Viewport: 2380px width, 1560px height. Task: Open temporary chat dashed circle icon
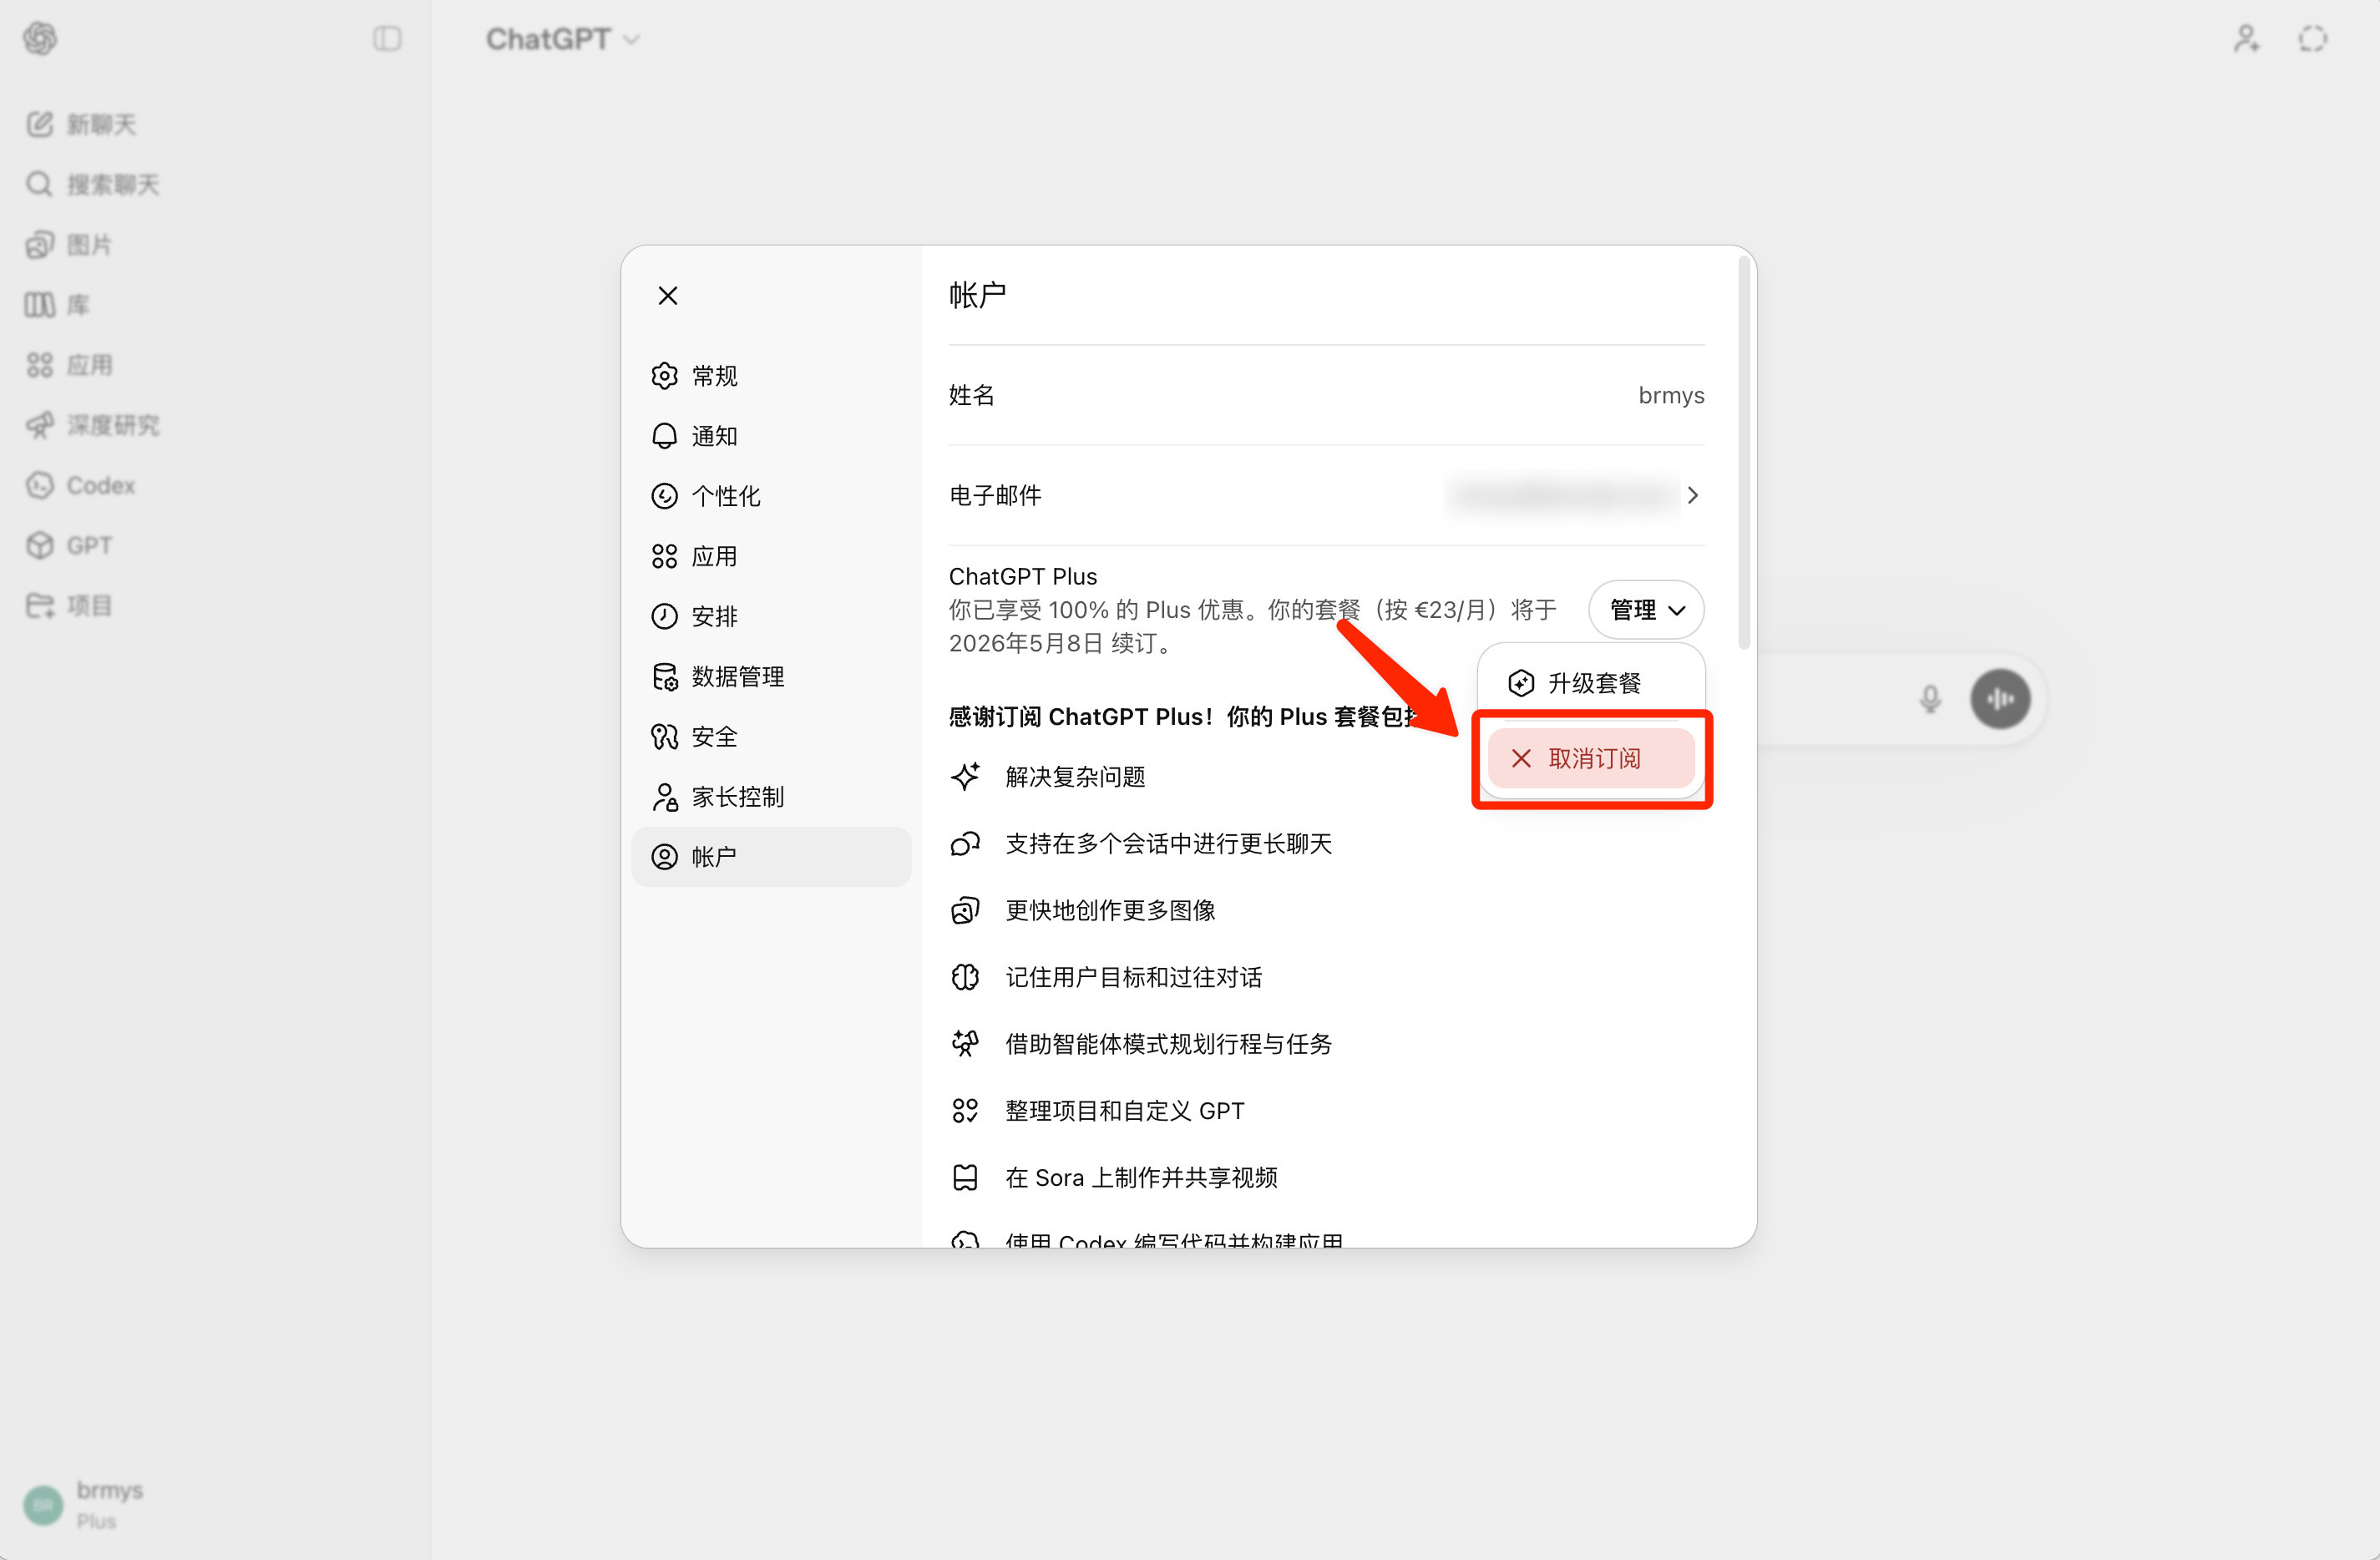[2312, 39]
